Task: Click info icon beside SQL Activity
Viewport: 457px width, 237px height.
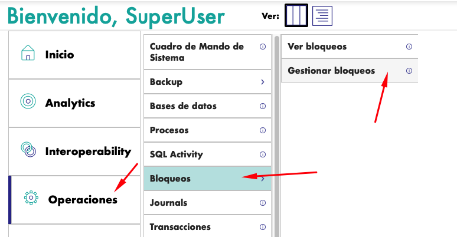Action: 263,154
